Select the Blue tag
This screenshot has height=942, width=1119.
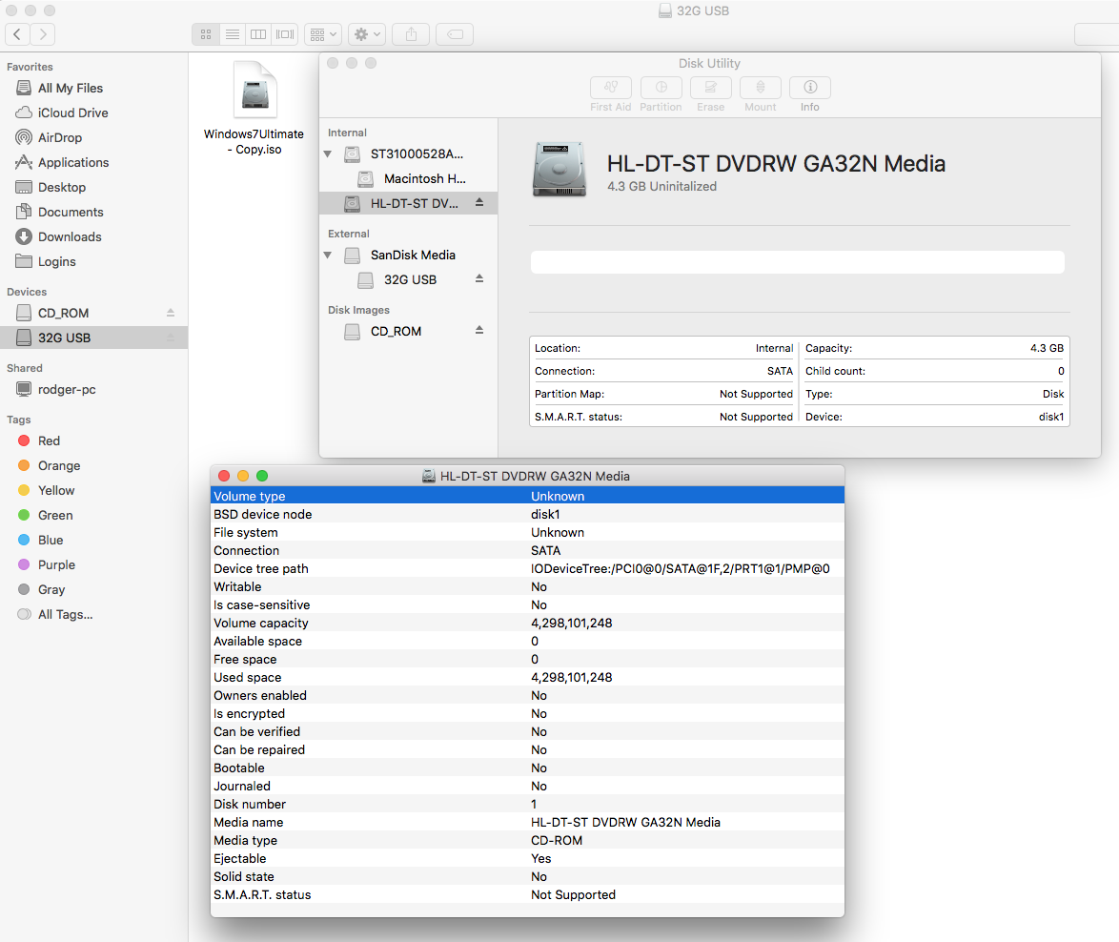coord(93,541)
